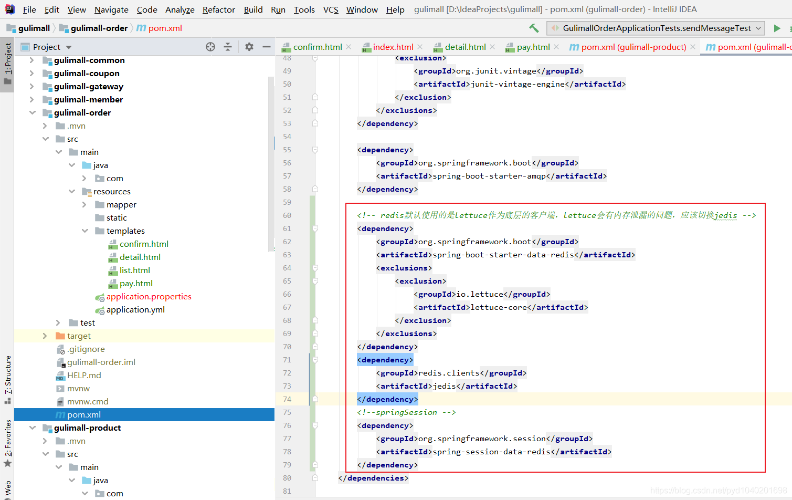The height and width of the screenshot is (500, 792).
Task: Click fold toggle at line 64 exclusions
Action: [x=315, y=268]
